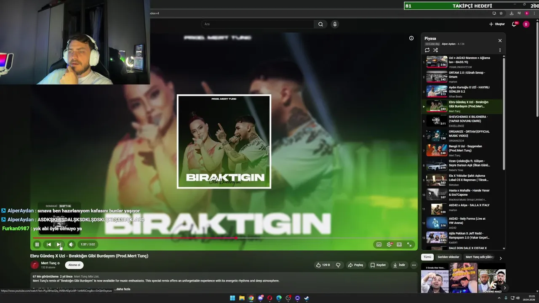Screen dimensions: 539x303
Task: Play Aydın Kurtoğlu HAYIRLI GÜNLER 0.2
Action: [462, 91]
